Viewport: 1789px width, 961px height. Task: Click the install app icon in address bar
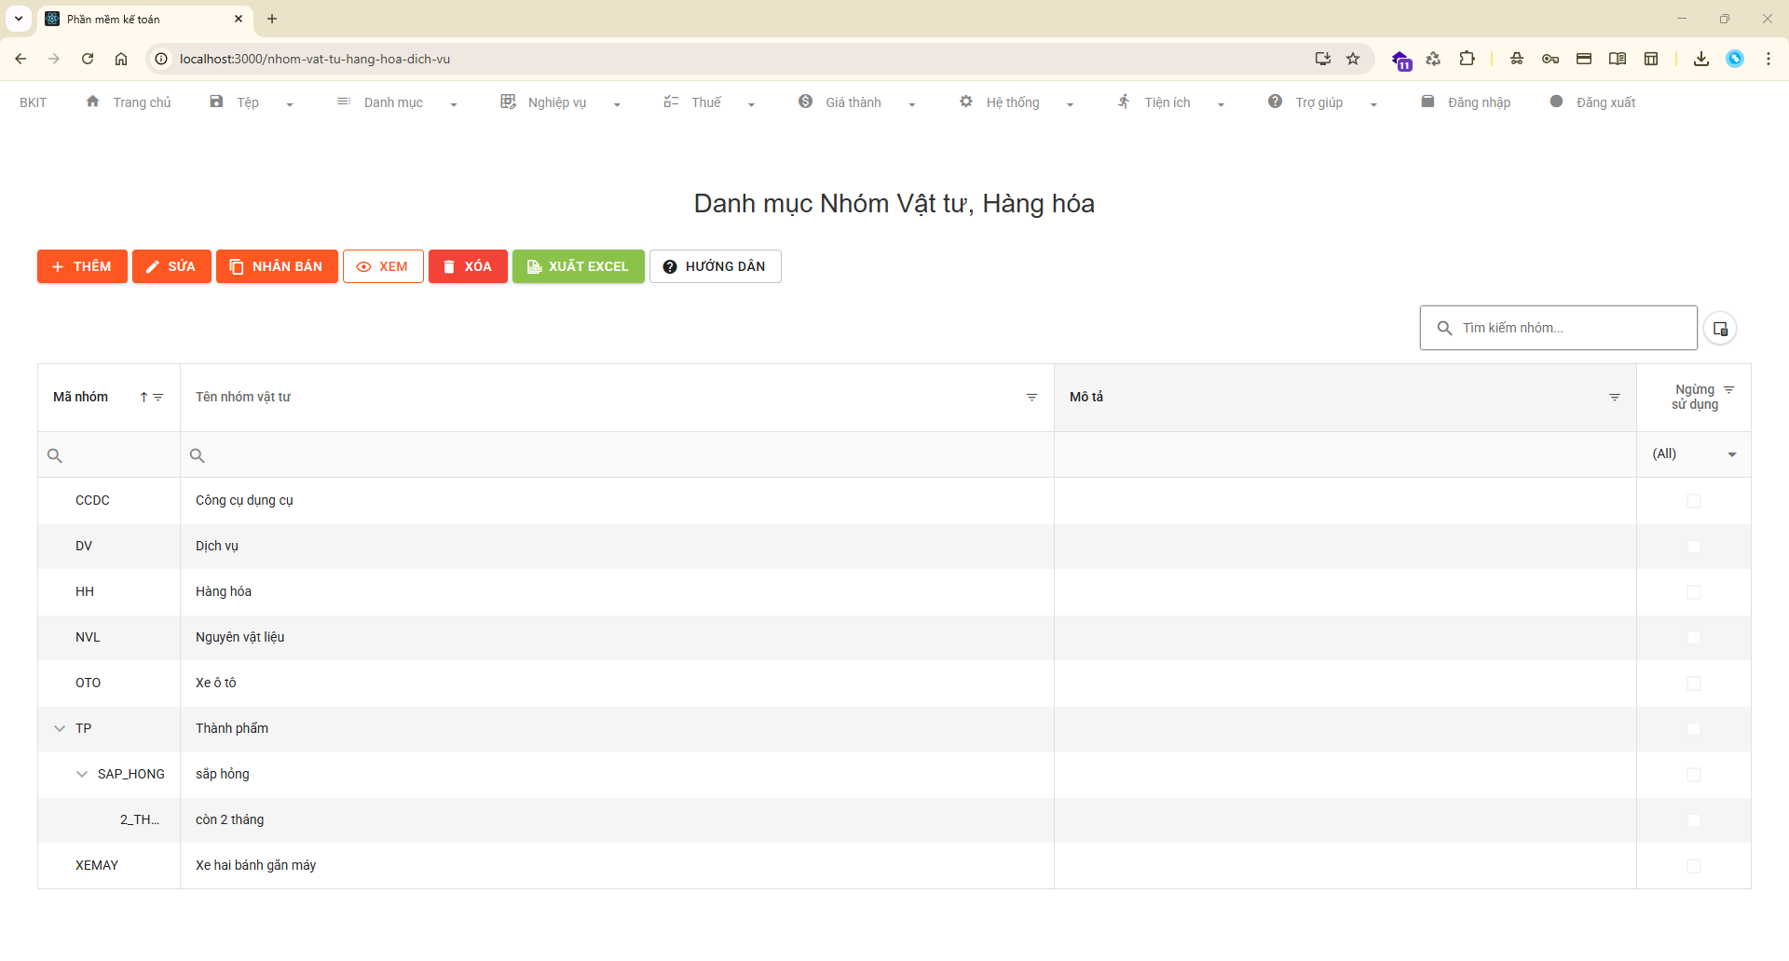point(1322,59)
